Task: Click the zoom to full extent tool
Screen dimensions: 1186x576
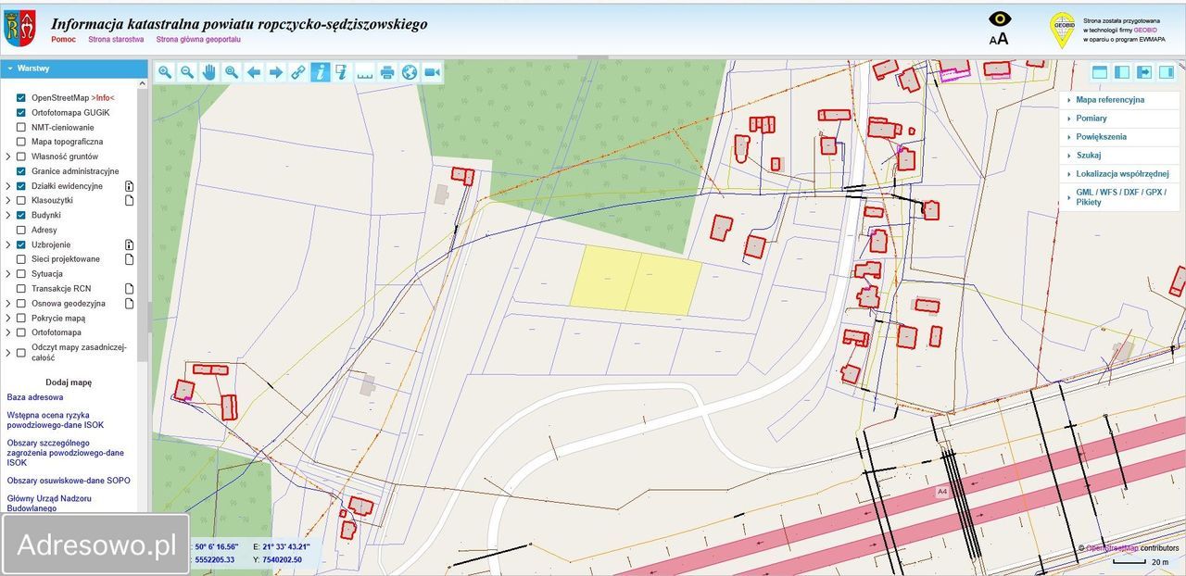Action: (x=232, y=72)
